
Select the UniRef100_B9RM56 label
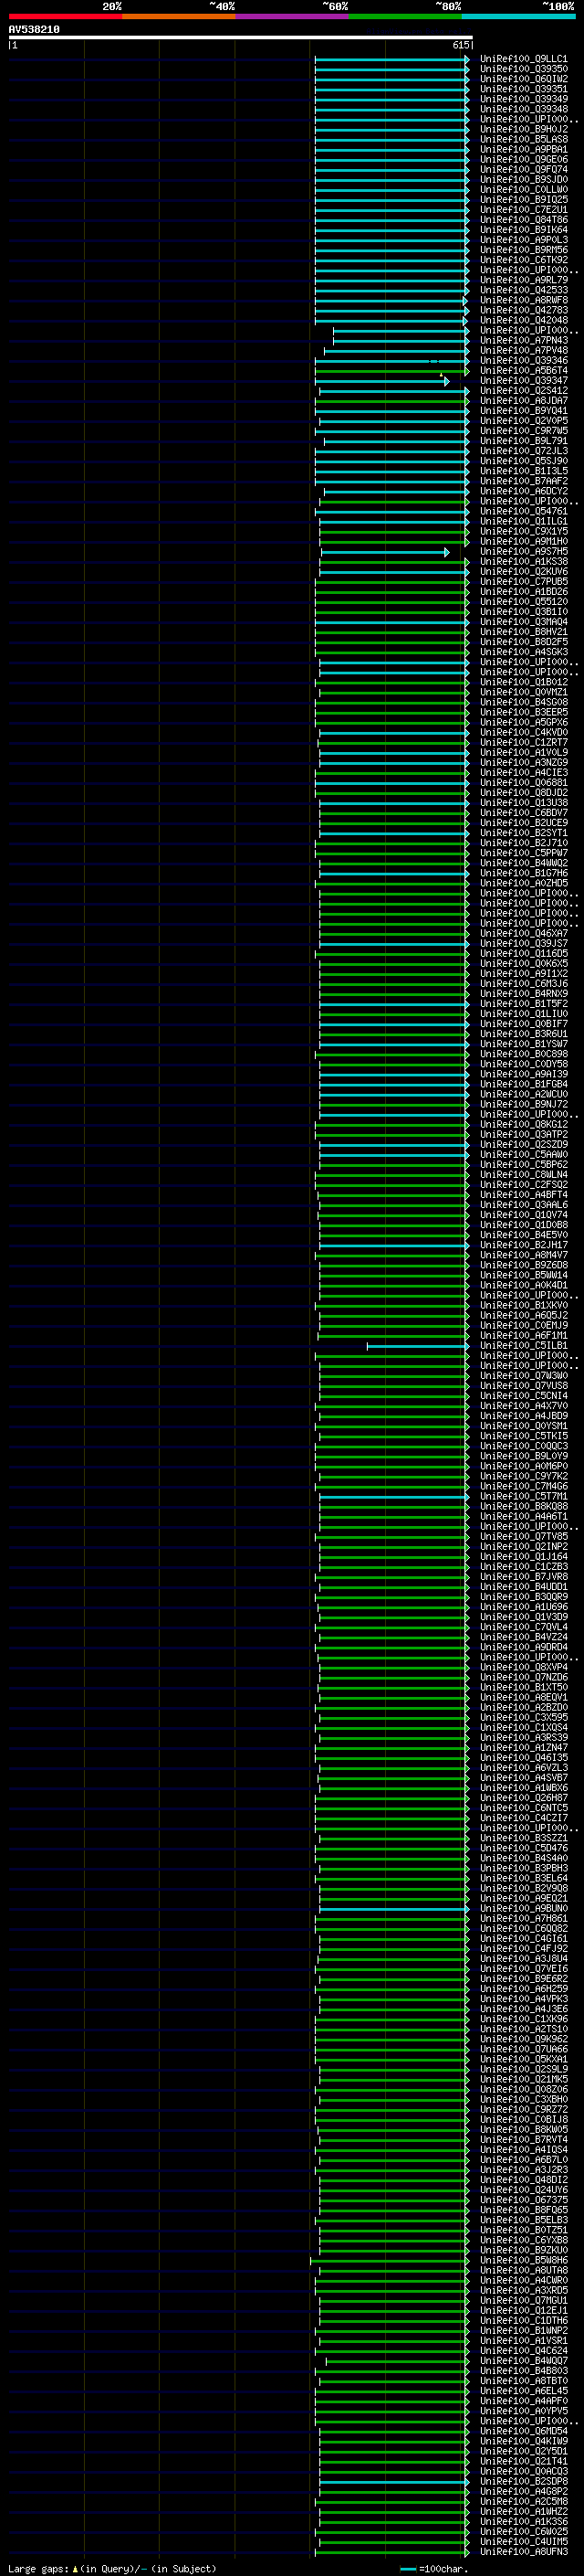(523, 250)
